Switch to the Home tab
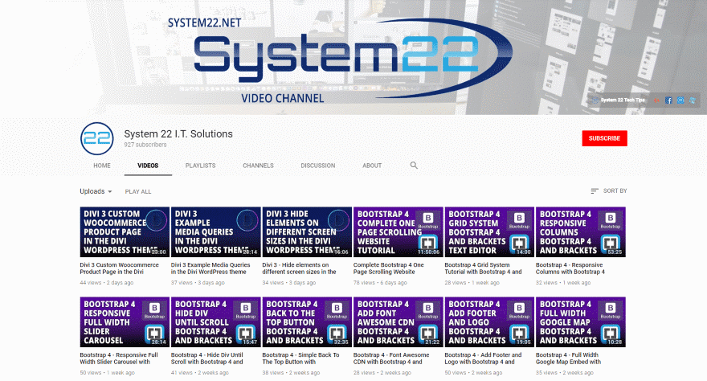Viewport: 707px width, 381px height. pos(102,166)
